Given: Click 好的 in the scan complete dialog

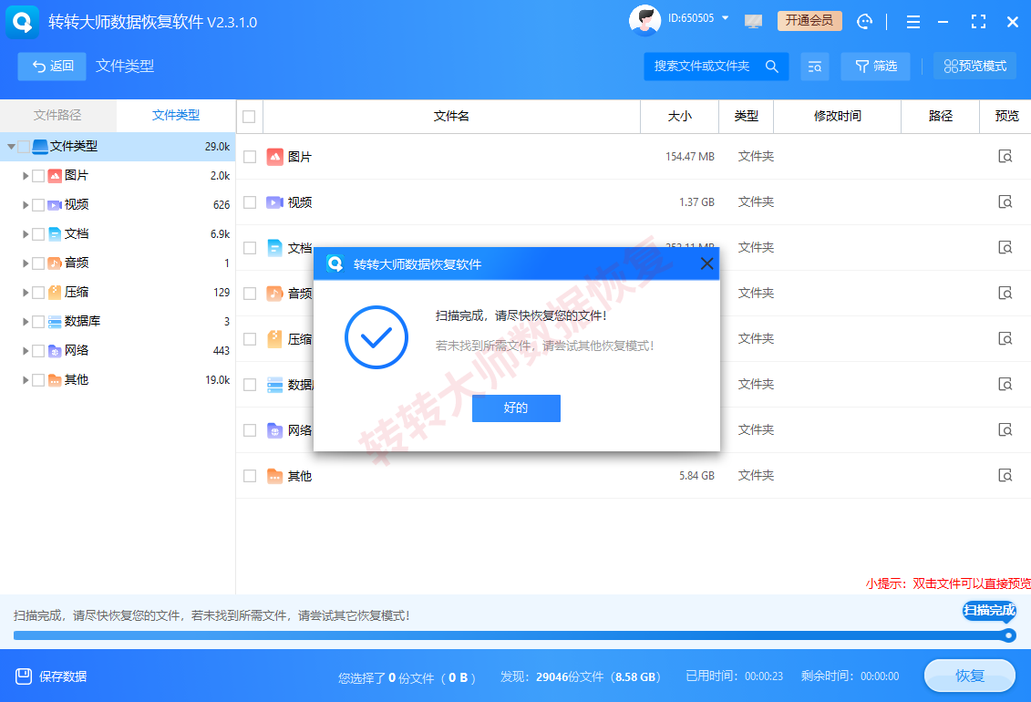Looking at the screenshot, I should [516, 408].
